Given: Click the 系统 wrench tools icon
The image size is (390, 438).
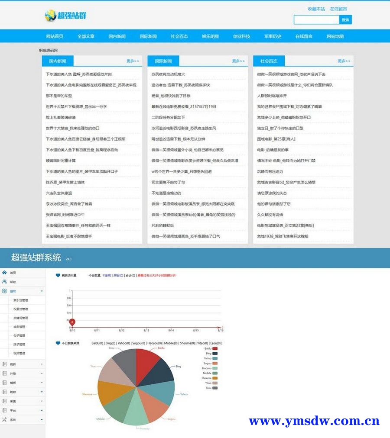Looking at the screenshot, I should point(4,419).
